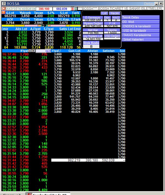Switch to the Hacim tab

115,13
